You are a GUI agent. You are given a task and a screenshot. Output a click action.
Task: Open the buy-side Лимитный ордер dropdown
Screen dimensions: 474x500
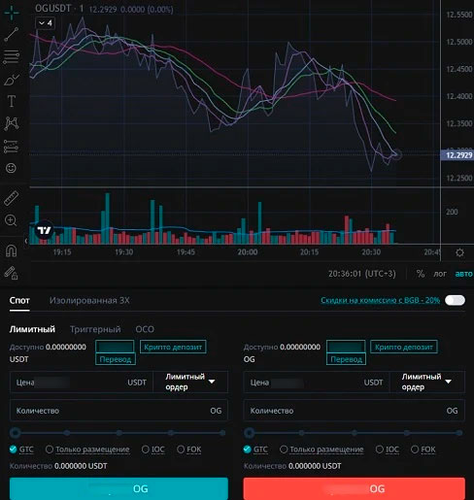(190, 382)
